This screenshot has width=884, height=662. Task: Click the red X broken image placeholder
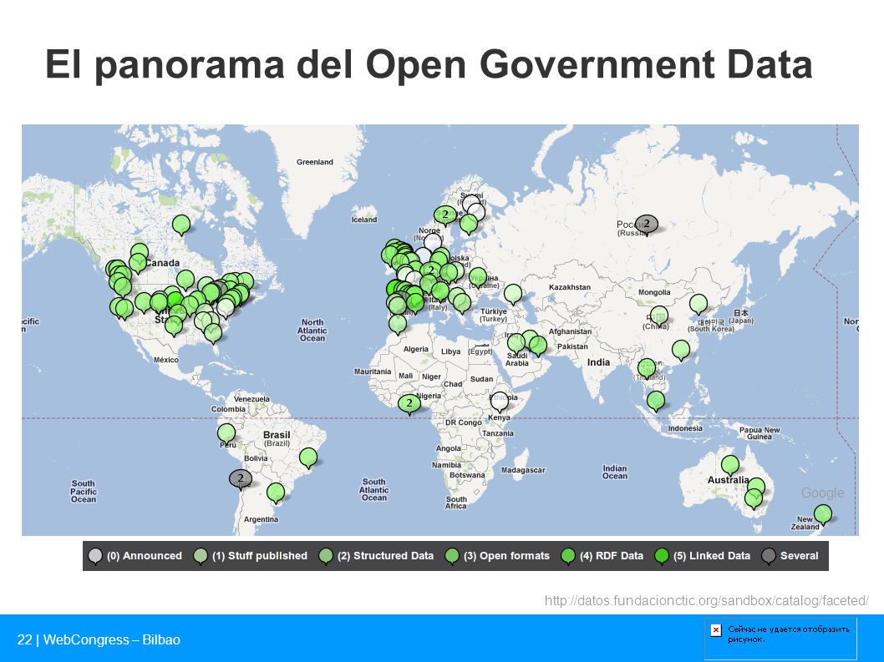point(715,630)
